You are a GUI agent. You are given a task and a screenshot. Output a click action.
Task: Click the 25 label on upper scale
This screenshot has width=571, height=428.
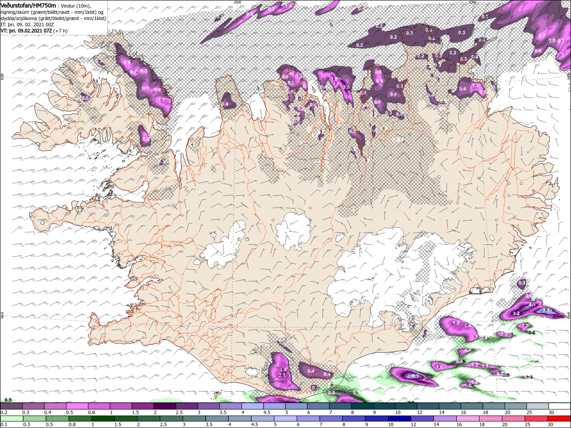click(529, 412)
